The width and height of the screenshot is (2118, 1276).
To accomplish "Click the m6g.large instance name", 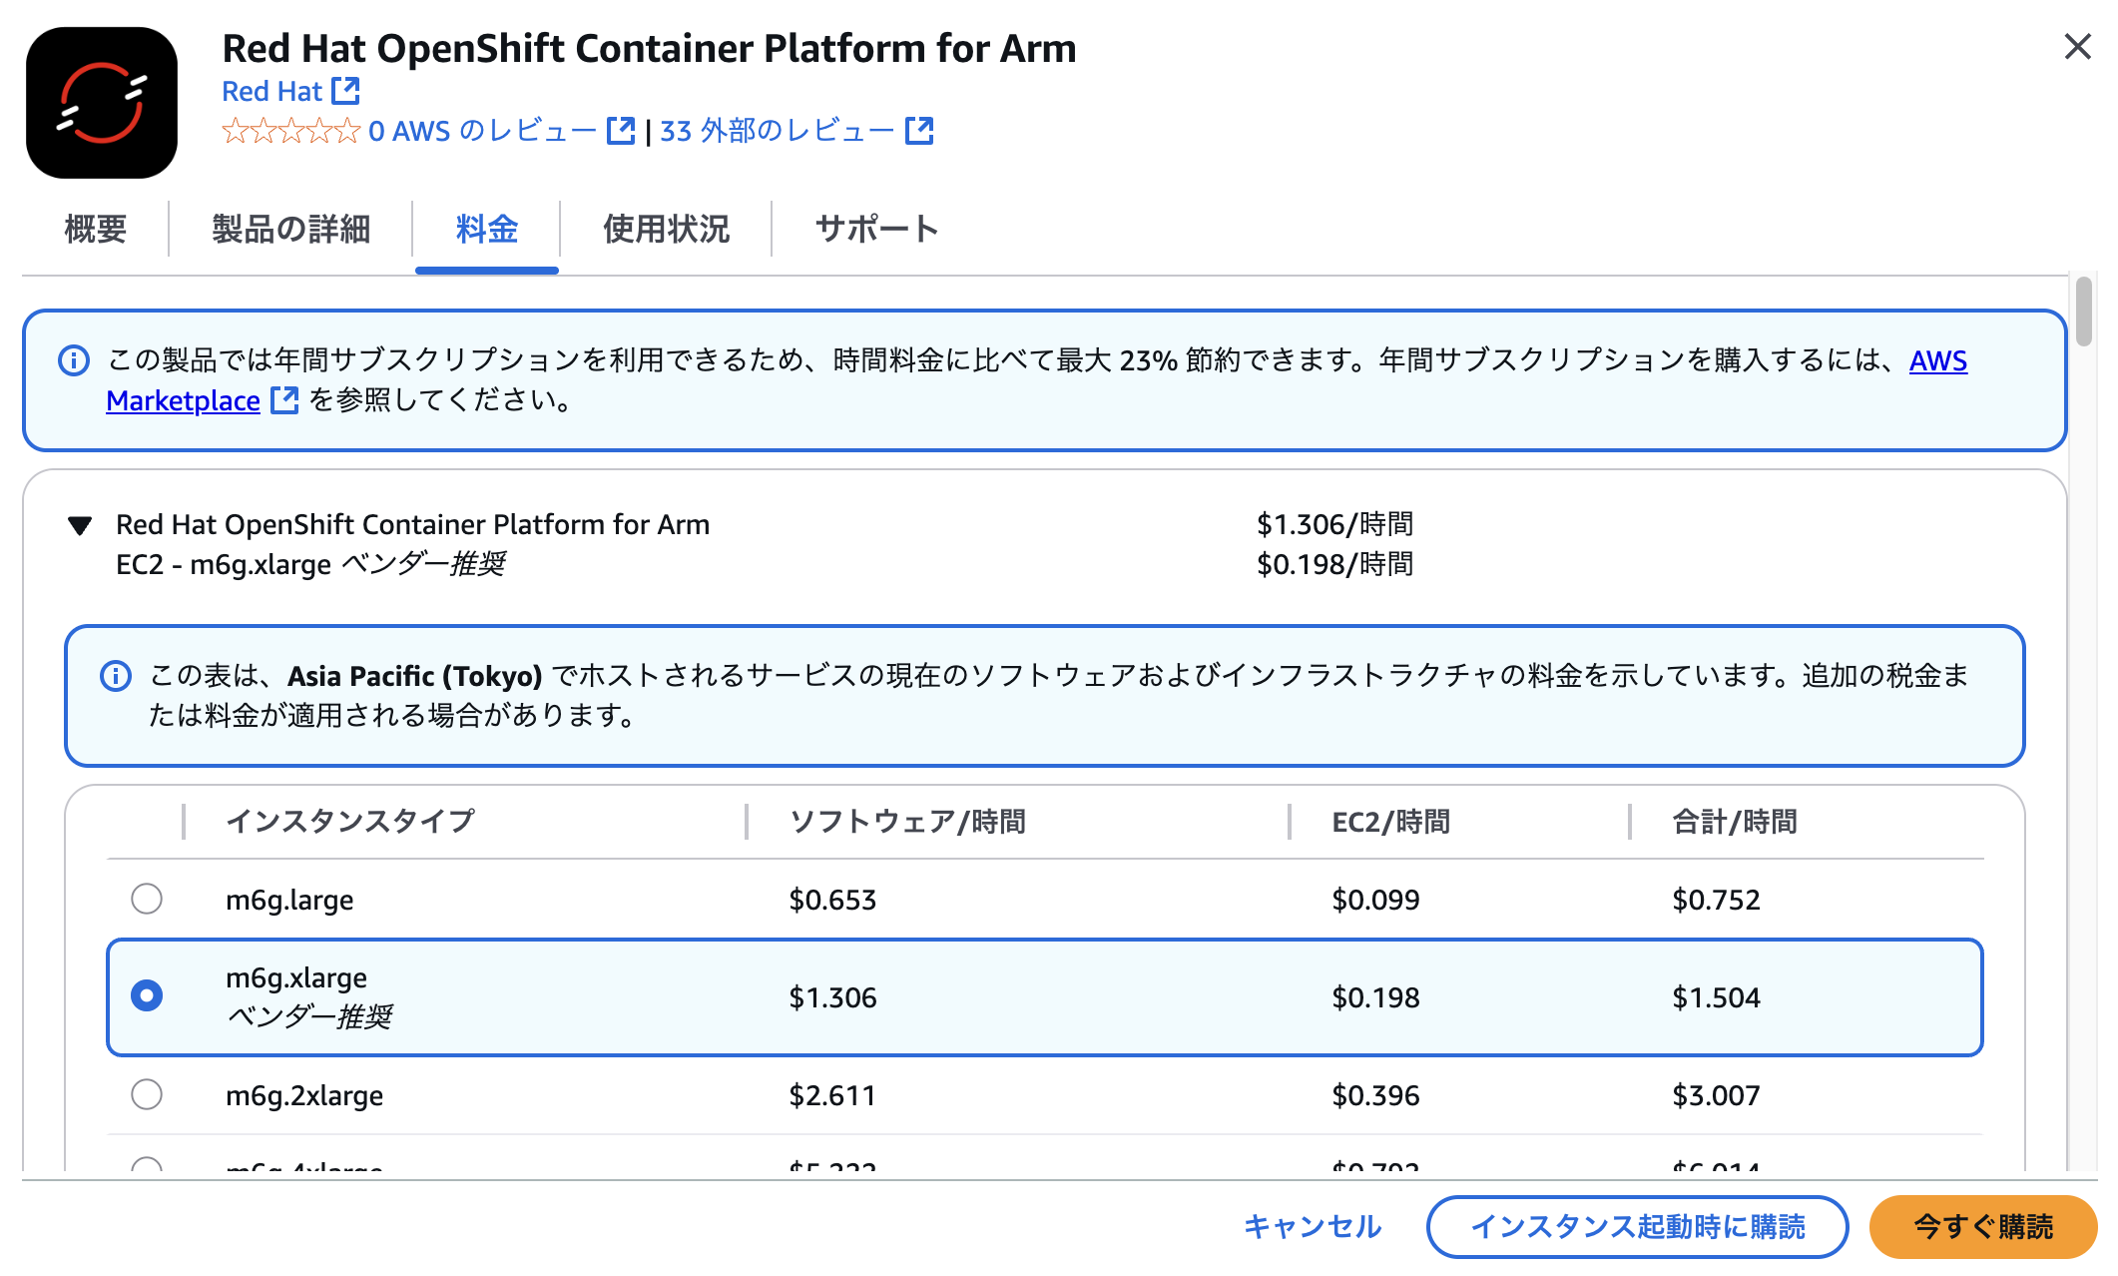I will (x=289, y=900).
